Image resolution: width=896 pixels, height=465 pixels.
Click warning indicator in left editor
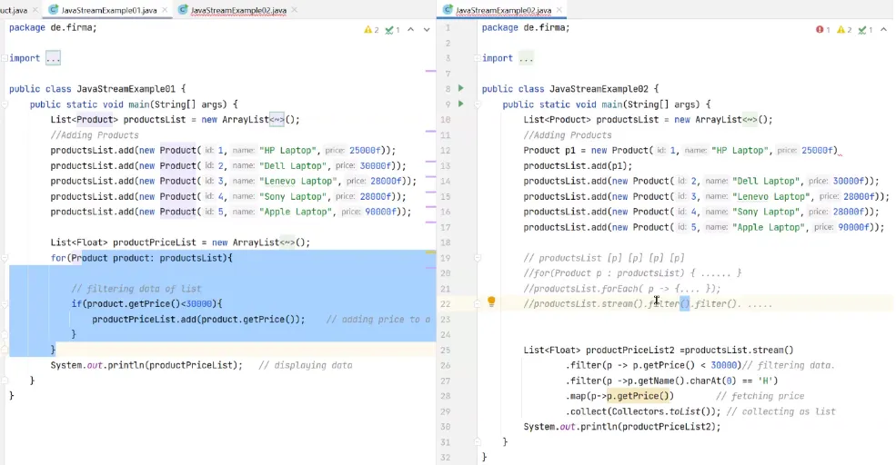(371, 30)
